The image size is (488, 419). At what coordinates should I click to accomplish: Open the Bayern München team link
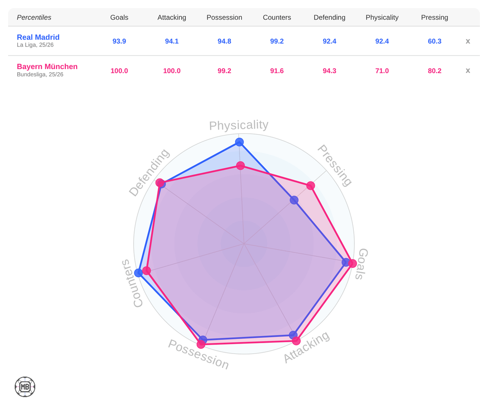47,66
